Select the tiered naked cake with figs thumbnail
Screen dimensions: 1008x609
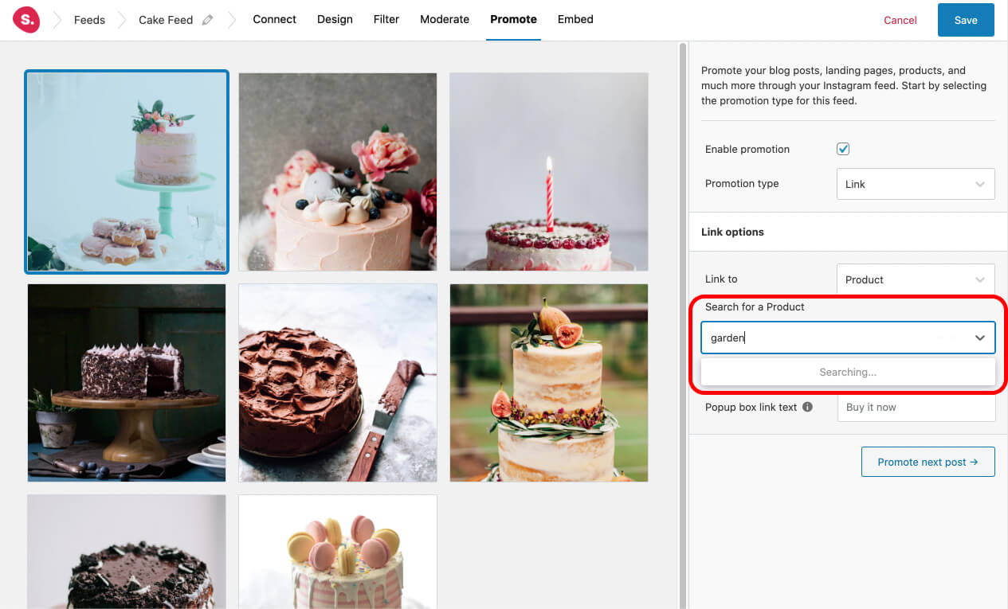point(549,383)
